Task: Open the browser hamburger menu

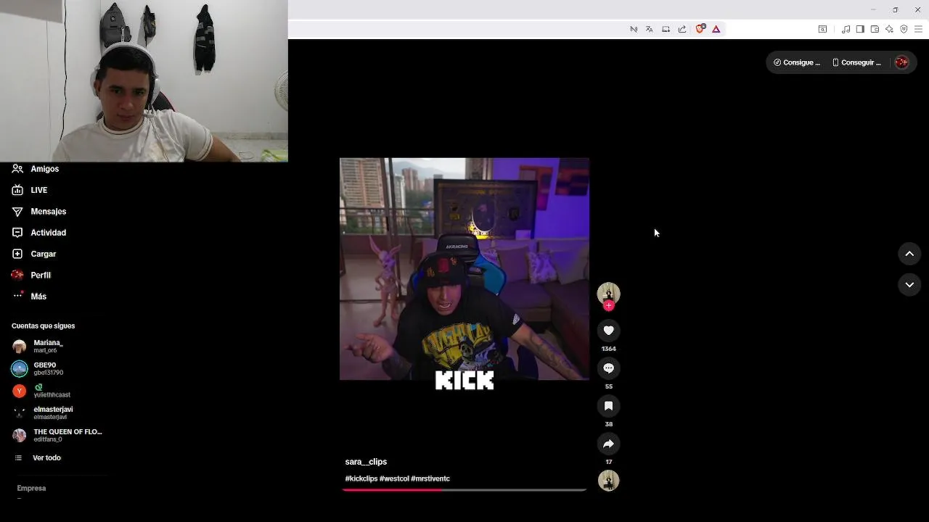Action: click(918, 29)
